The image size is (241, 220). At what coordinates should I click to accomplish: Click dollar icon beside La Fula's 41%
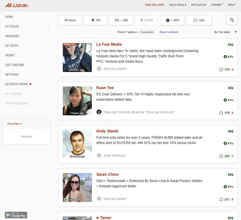(x=225, y=57)
